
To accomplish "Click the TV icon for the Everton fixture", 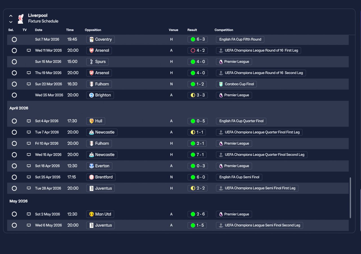I will (x=29, y=166).
